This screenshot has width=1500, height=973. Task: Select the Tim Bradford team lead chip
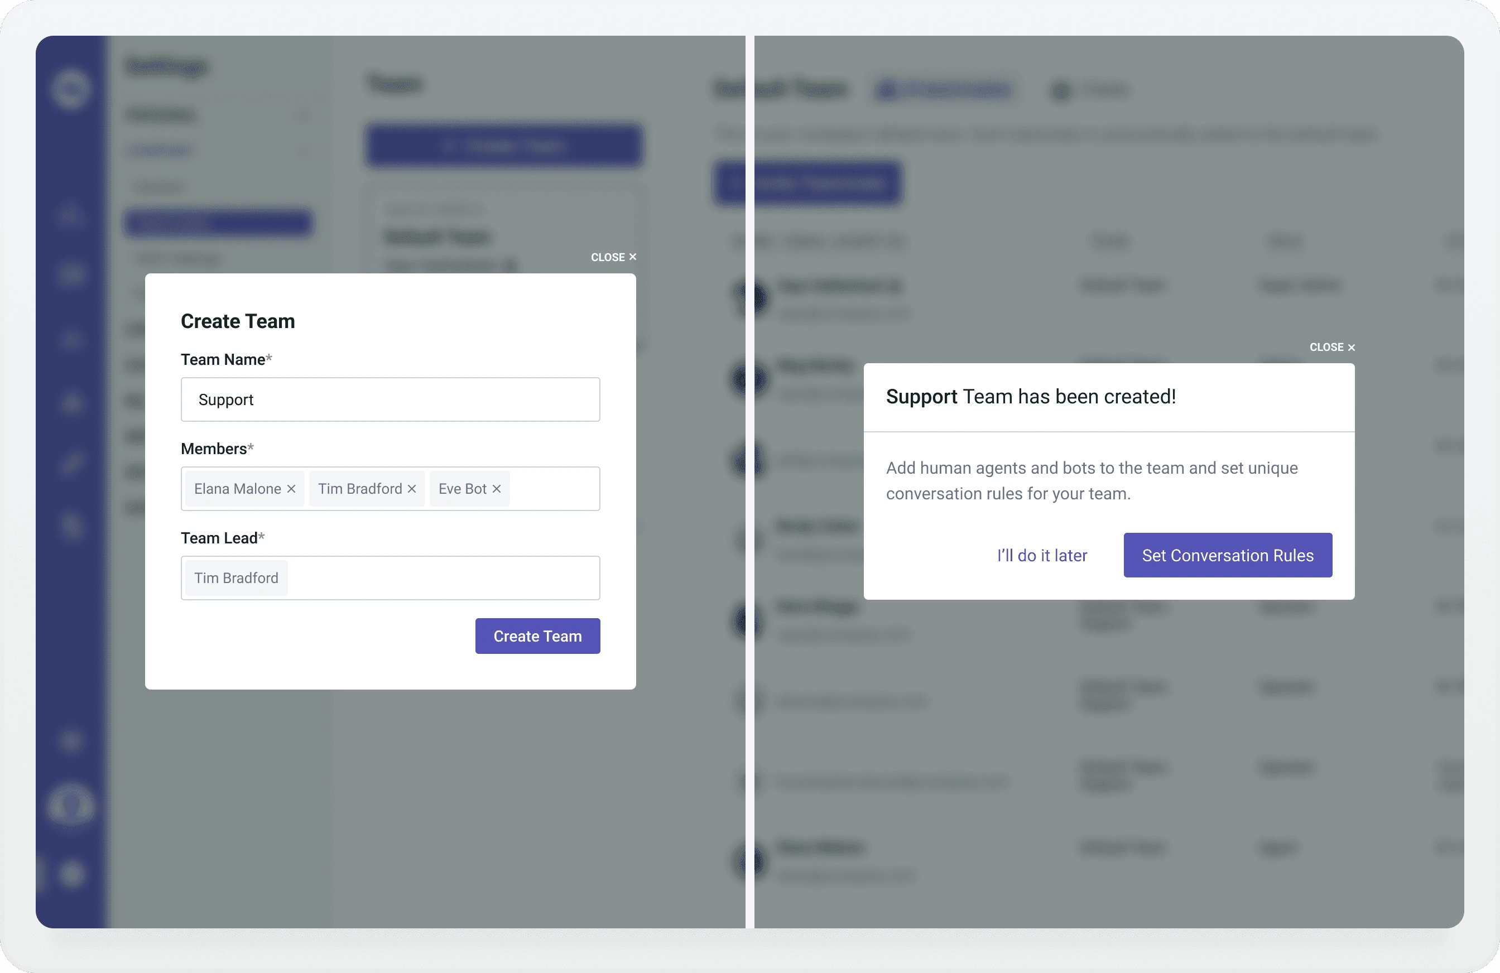[237, 578]
